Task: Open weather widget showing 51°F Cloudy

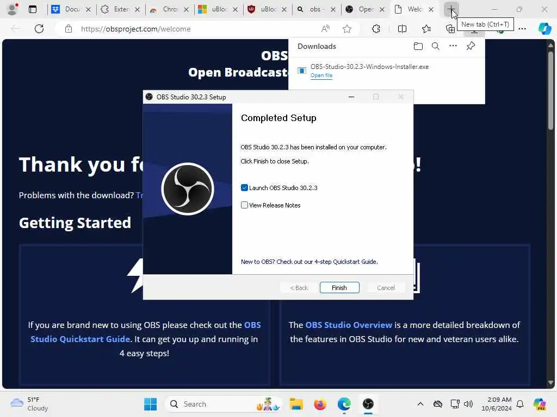Action: tap(29, 404)
